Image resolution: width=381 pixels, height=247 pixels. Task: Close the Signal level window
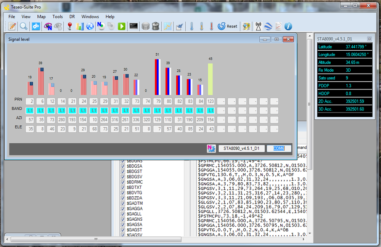[288, 39]
